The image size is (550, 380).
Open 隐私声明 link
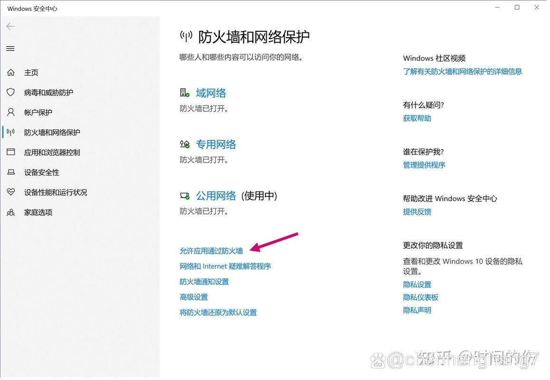pyautogui.click(x=417, y=311)
